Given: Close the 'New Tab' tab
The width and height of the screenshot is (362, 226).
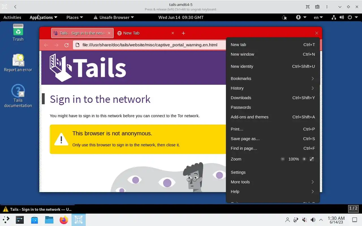Looking at the screenshot, I should pyautogui.click(x=173, y=33).
